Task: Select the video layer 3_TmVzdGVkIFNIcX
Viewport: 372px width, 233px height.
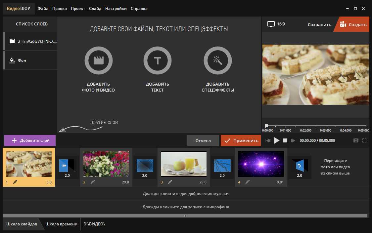Action: coord(31,41)
